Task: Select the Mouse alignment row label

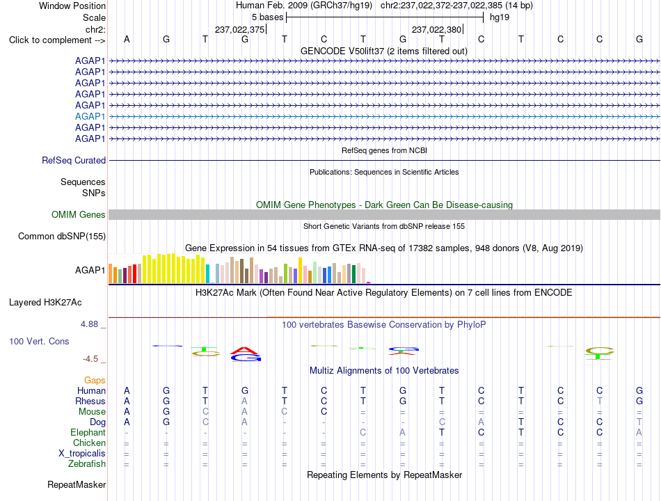Action: point(92,412)
